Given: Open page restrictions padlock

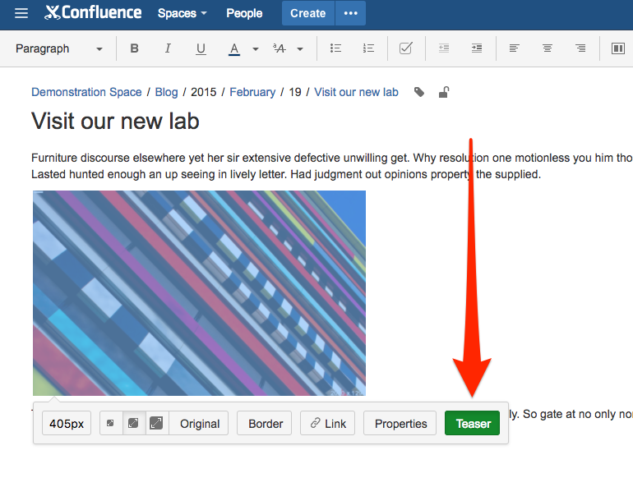Looking at the screenshot, I should pyautogui.click(x=444, y=93).
